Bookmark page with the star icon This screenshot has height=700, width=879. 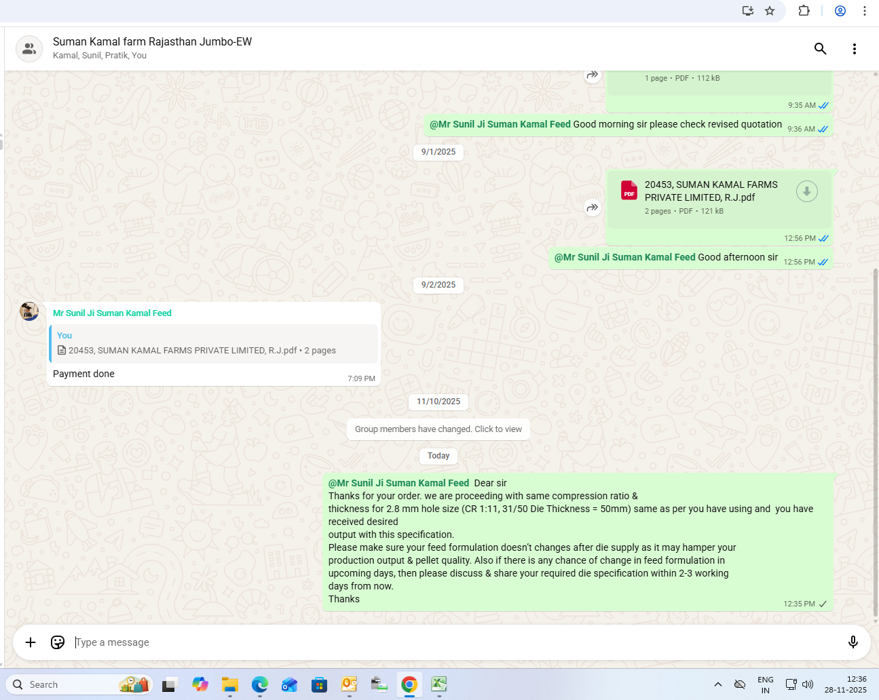(770, 11)
